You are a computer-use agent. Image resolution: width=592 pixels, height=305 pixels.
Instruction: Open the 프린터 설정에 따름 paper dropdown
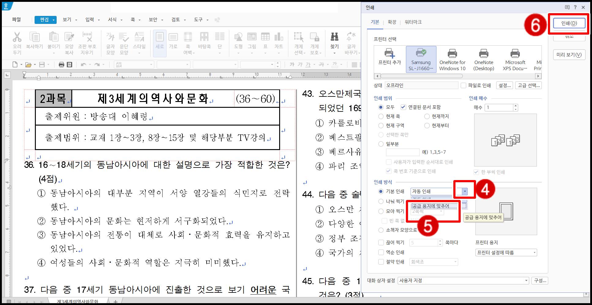pos(506,253)
